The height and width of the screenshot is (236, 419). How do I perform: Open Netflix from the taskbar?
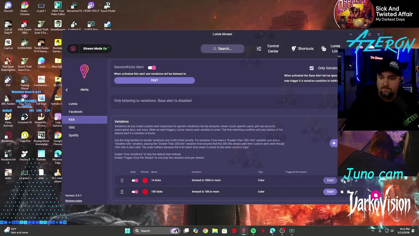tap(263, 231)
